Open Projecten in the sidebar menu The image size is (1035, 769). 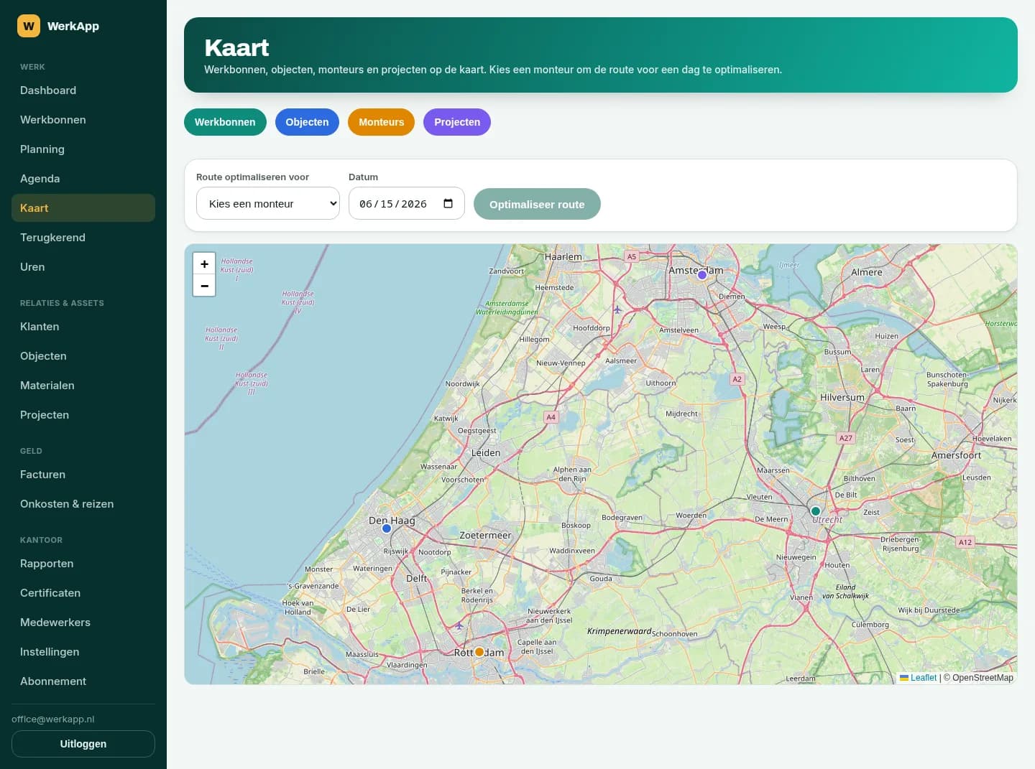coord(83,415)
